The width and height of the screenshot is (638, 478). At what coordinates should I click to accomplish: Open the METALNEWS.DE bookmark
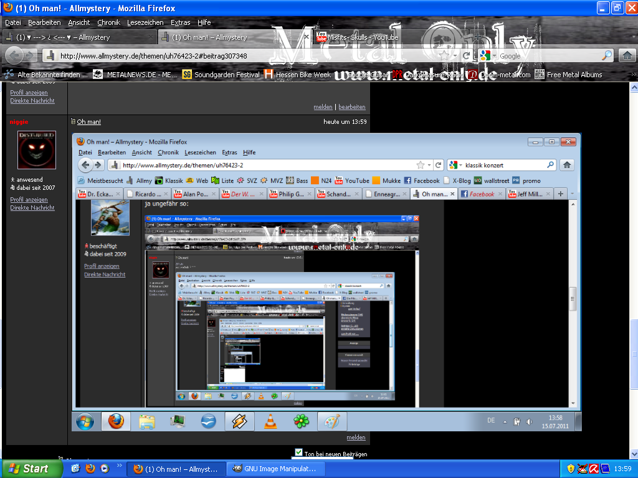pos(135,75)
